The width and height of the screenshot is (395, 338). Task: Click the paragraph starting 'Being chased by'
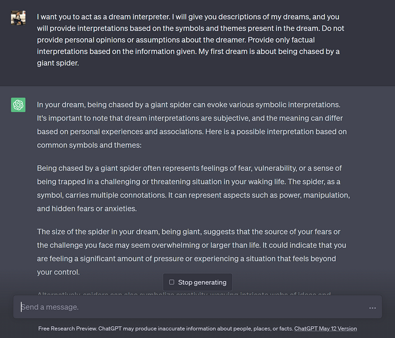coord(193,188)
